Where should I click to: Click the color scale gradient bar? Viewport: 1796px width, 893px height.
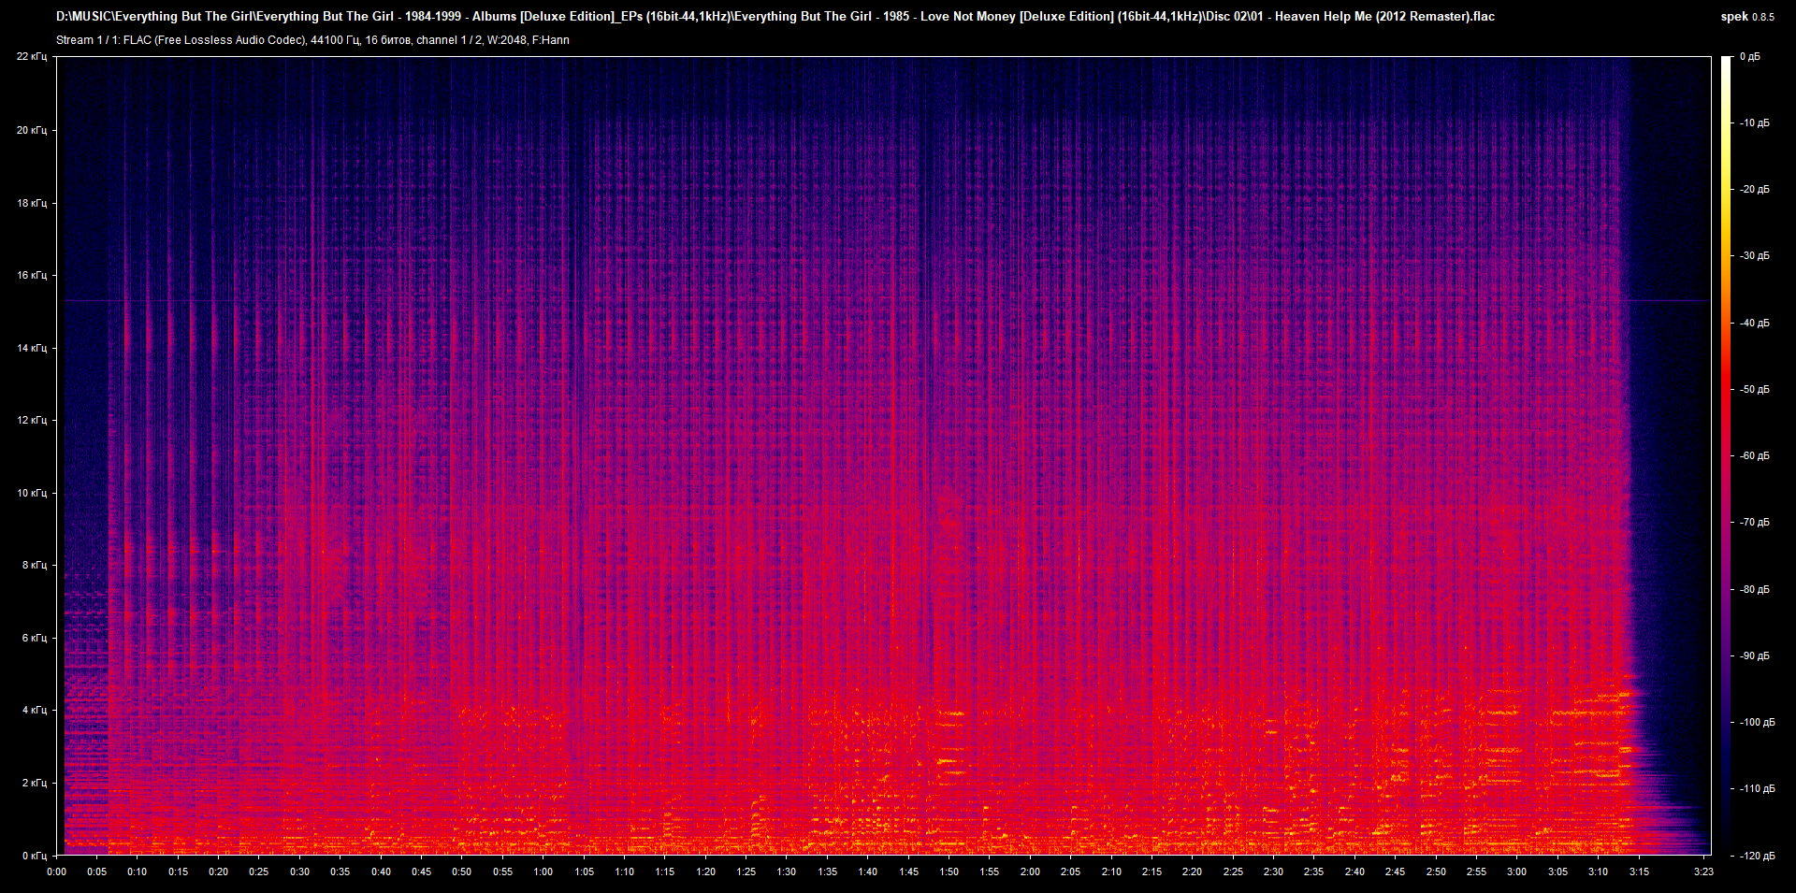coord(1726,455)
